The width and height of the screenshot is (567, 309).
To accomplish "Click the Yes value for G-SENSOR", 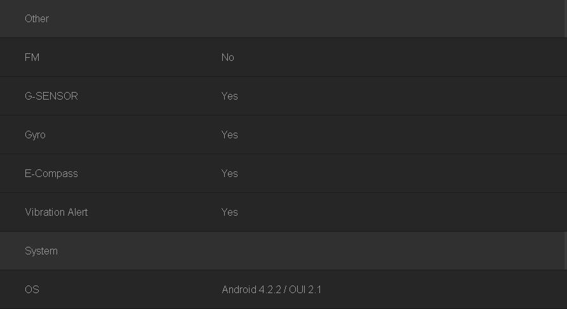I will [x=229, y=96].
